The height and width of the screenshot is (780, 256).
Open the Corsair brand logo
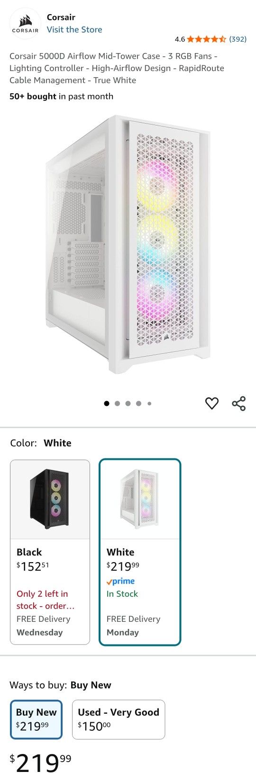25,23
